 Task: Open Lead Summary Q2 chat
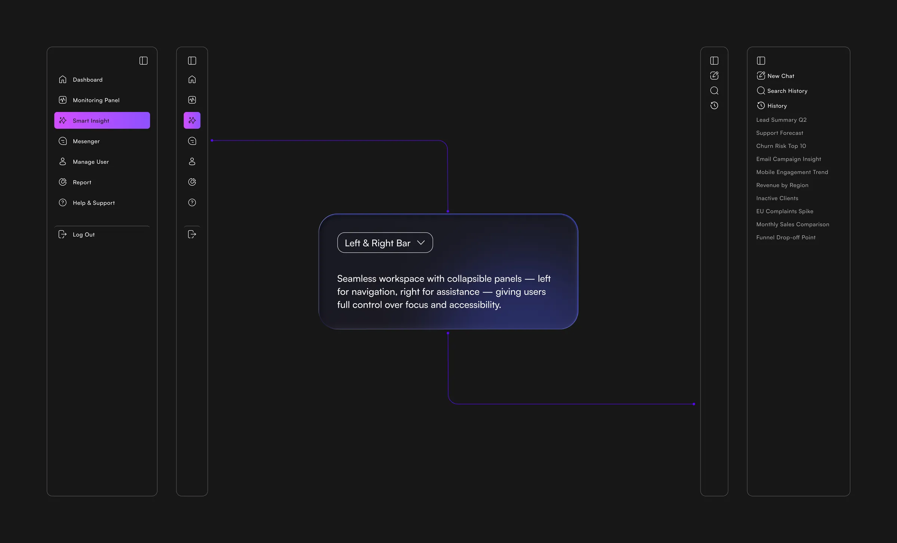click(782, 120)
